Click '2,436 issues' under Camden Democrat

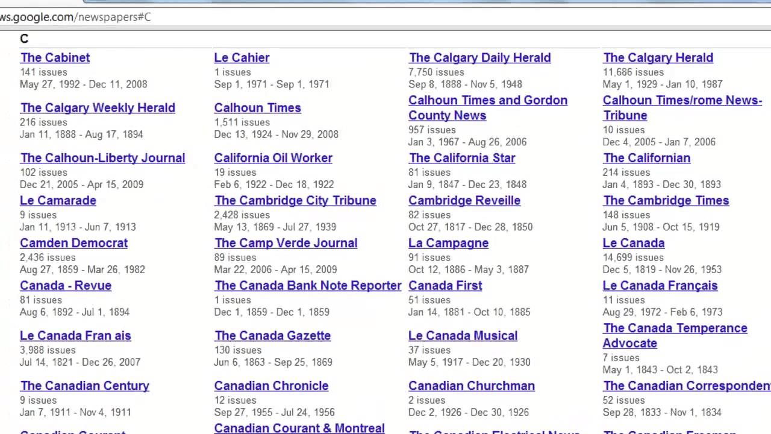coord(48,257)
